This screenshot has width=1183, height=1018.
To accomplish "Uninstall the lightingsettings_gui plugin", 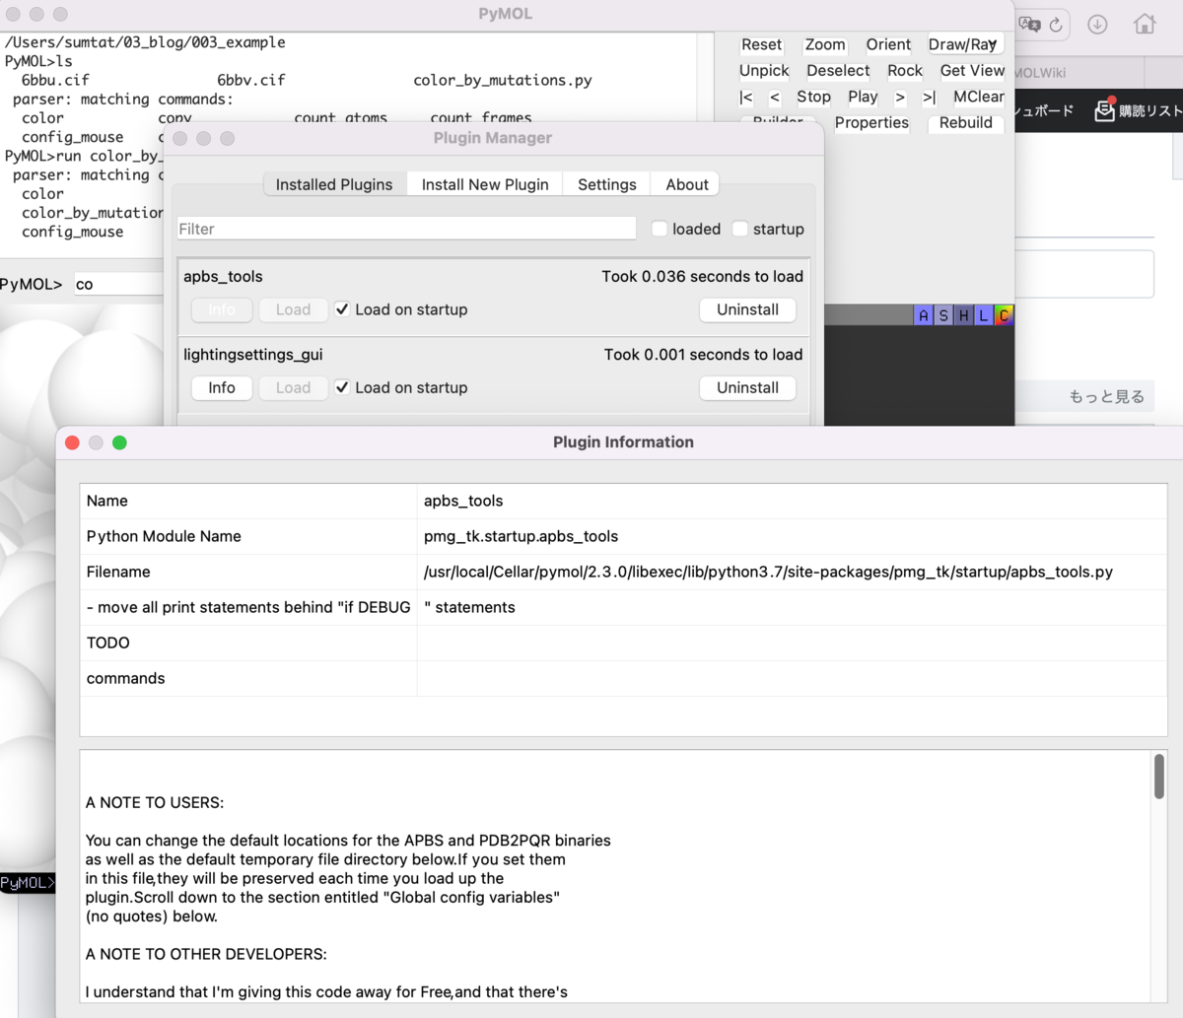I will point(747,388).
